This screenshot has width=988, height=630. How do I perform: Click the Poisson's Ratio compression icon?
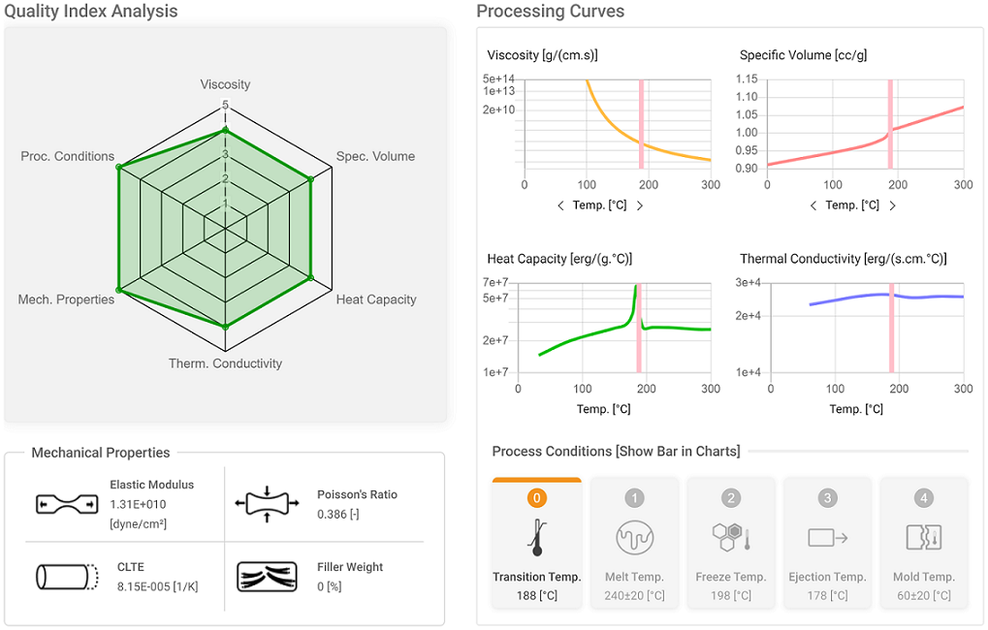[x=268, y=504]
